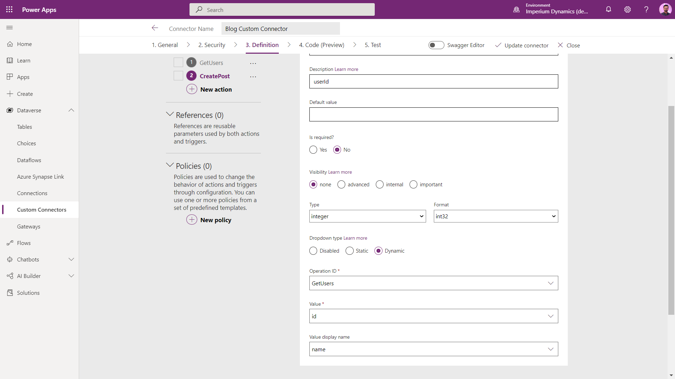
Task: Click the notifications bell icon
Action: coord(609,9)
